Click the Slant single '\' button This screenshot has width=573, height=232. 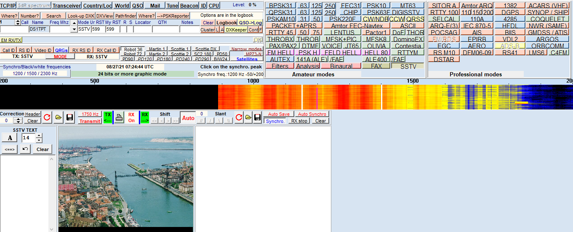[219, 121]
